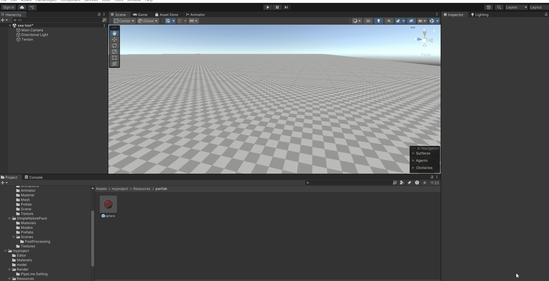This screenshot has width=549, height=281.
Task: Click Resources in the breadcrumb path
Action: coord(142,189)
